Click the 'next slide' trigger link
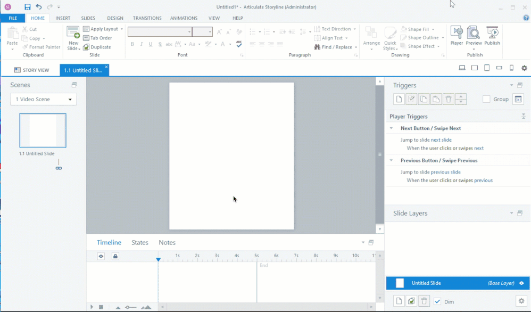This screenshot has height=312, width=531. point(441,139)
